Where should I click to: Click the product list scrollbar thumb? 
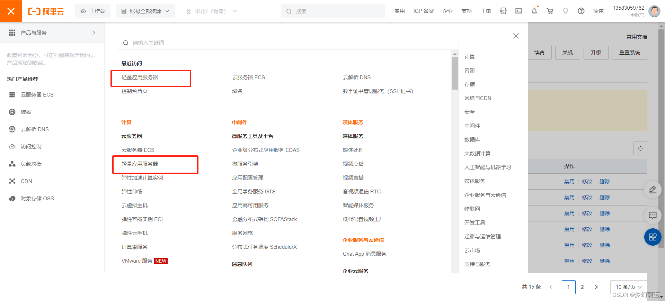tap(455, 73)
